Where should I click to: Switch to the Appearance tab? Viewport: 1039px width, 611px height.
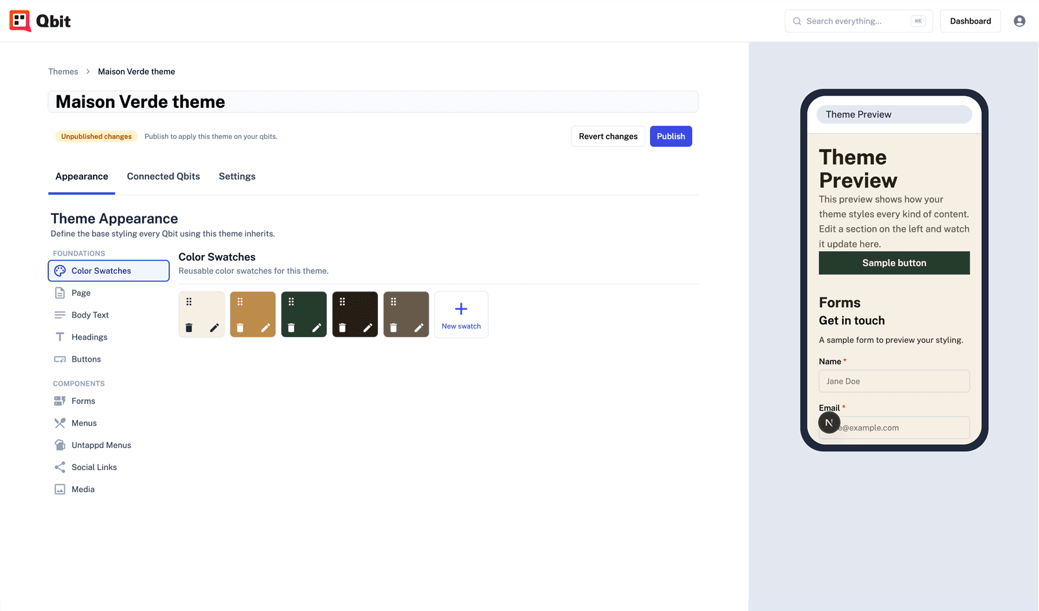click(x=82, y=177)
